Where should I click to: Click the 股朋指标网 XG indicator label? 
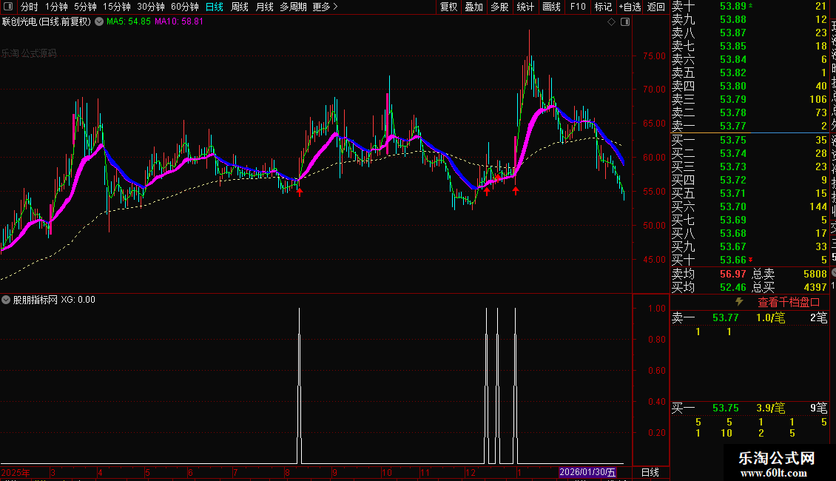[54, 300]
